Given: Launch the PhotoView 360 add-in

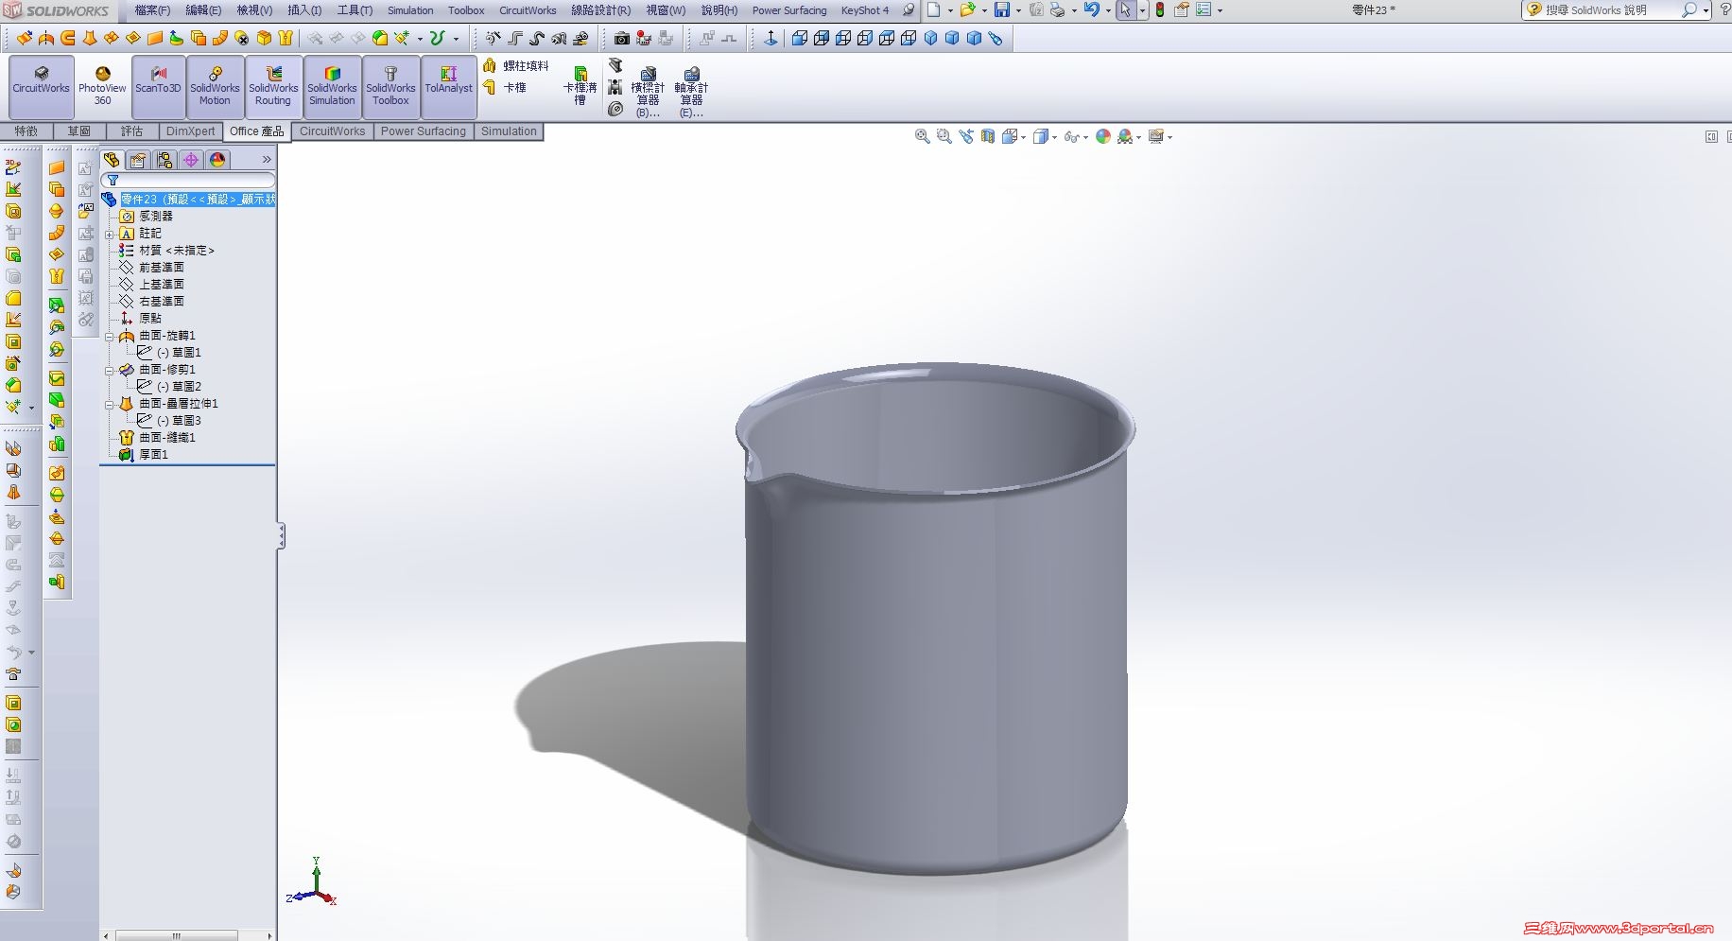Looking at the screenshot, I should [x=102, y=86].
